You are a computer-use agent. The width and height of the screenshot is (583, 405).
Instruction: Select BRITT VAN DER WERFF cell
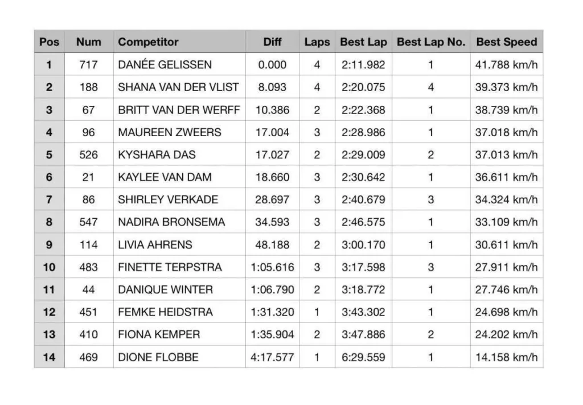point(179,110)
